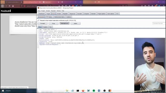The width and height of the screenshot is (166, 93).
Task: Switch to the Decoder tab
Action: (80, 14)
